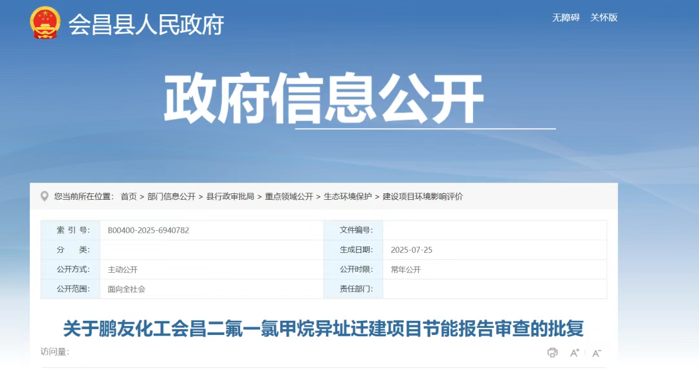Open 会昌县人民政府 site title
The image size is (699, 379).
146,24
